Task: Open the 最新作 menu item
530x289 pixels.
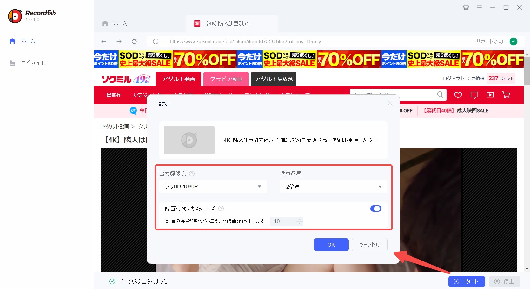Action: pyautogui.click(x=114, y=95)
